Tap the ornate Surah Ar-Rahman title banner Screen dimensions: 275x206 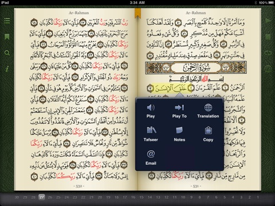click(196, 68)
